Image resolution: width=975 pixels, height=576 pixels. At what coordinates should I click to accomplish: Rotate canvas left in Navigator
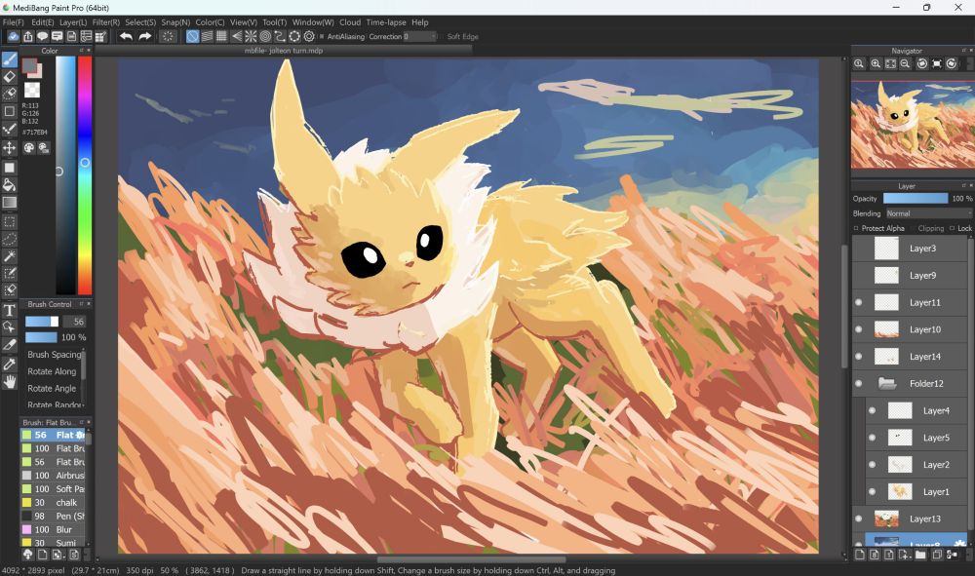coord(921,63)
